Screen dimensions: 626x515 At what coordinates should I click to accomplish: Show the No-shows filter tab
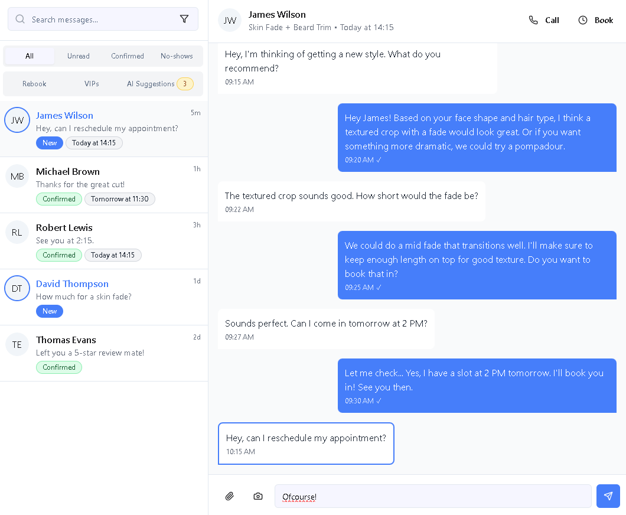pyautogui.click(x=177, y=56)
